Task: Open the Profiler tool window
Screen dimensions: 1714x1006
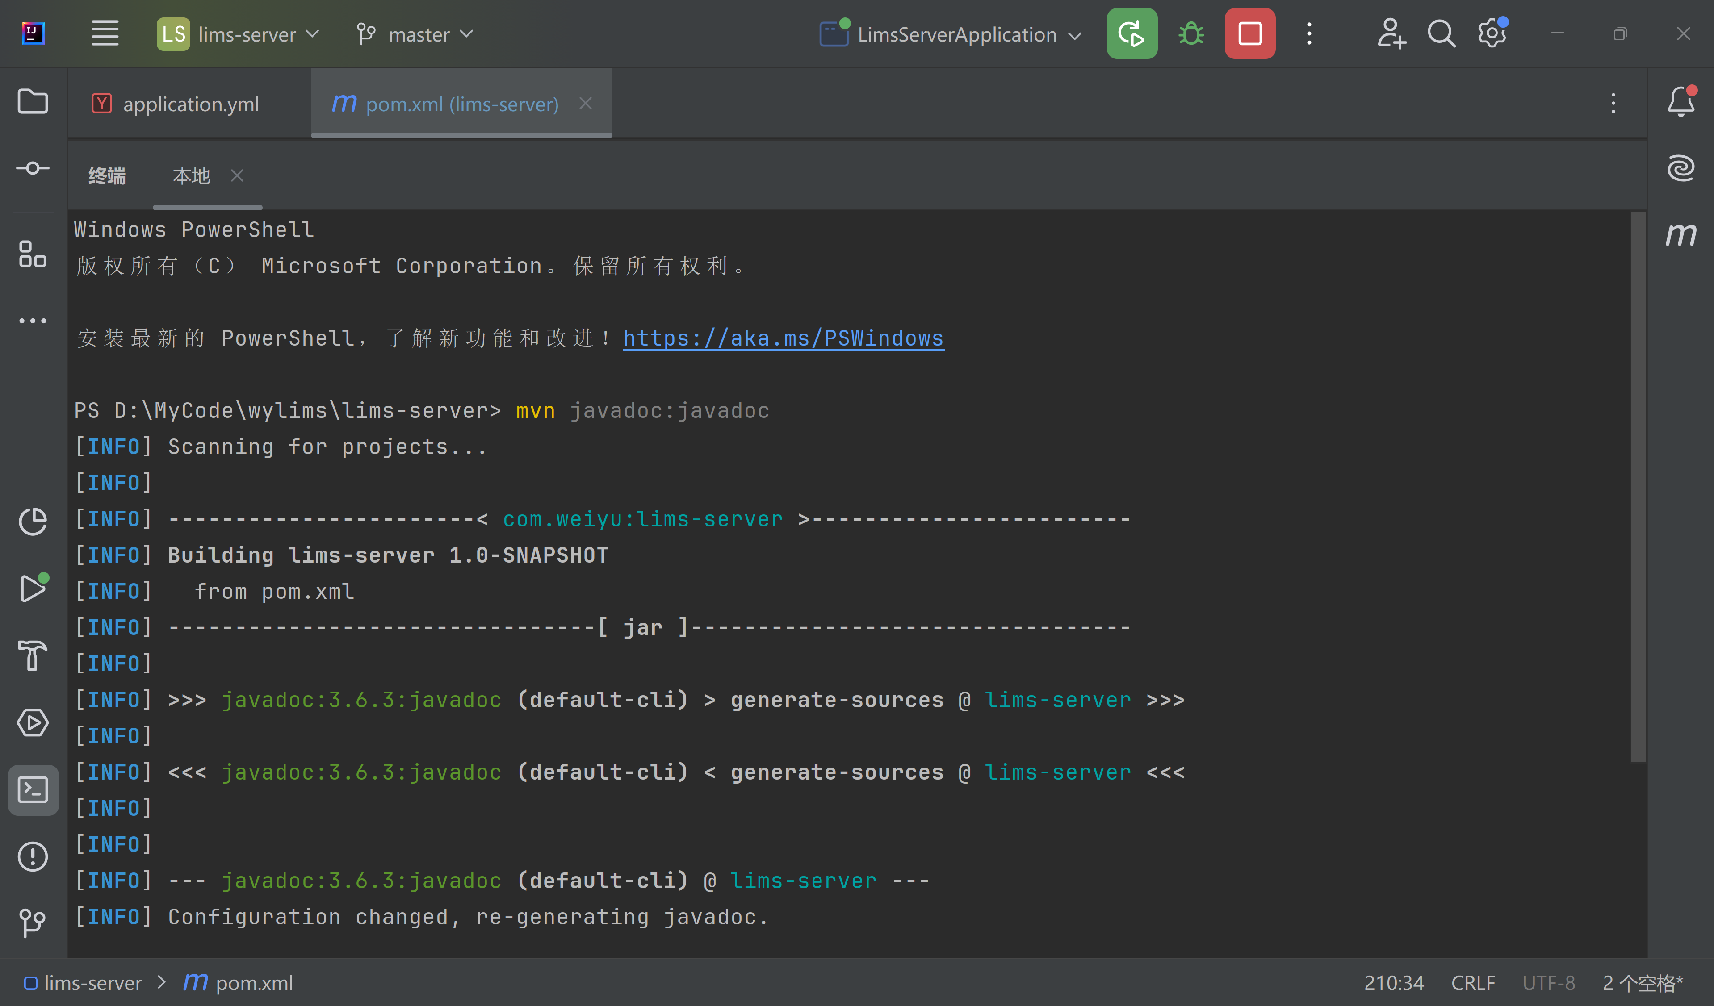Action: pyautogui.click(x=33, y=522)
